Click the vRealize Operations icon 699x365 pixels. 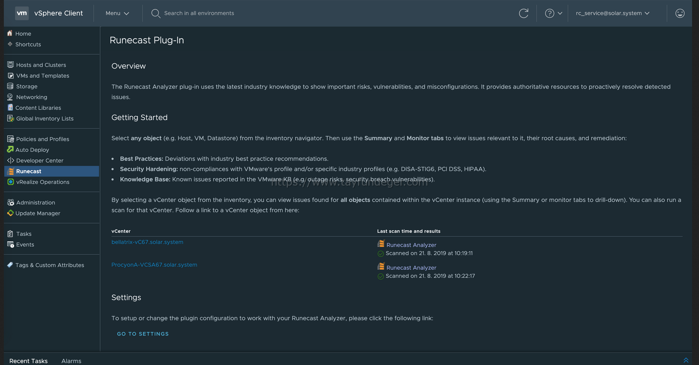(10, 182)
